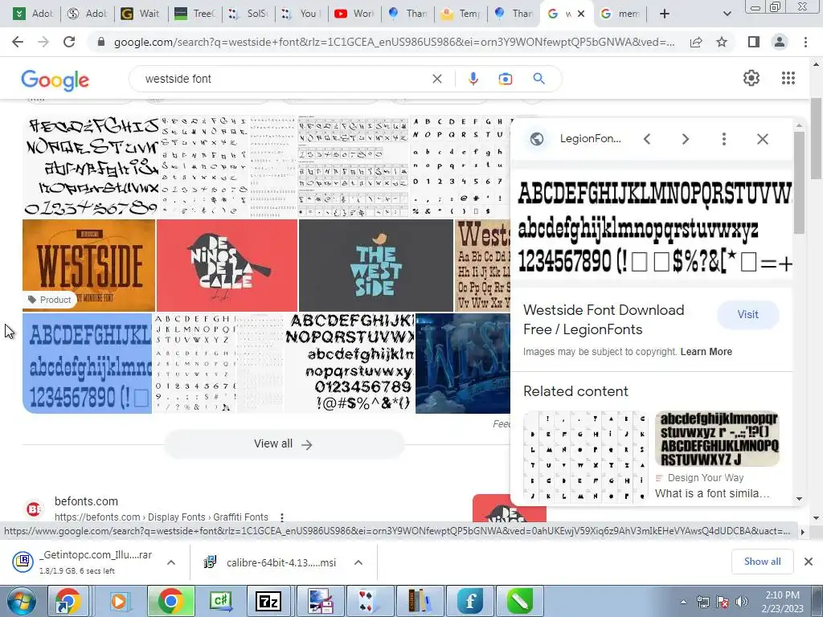
Task: Click the browser forward arrow
Action: pyautogui.click(x=43, y=42)
